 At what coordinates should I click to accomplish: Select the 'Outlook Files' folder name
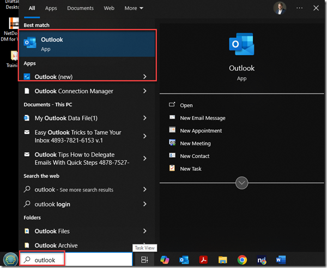coord(52,231)
